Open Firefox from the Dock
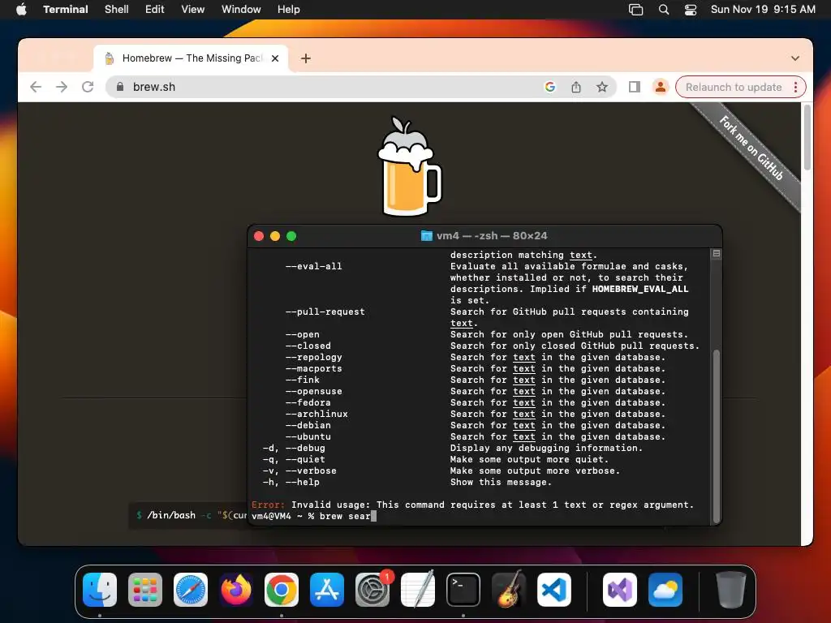This screenshot has height=623, width=831. pyautogui.click(x=236, y=590)
